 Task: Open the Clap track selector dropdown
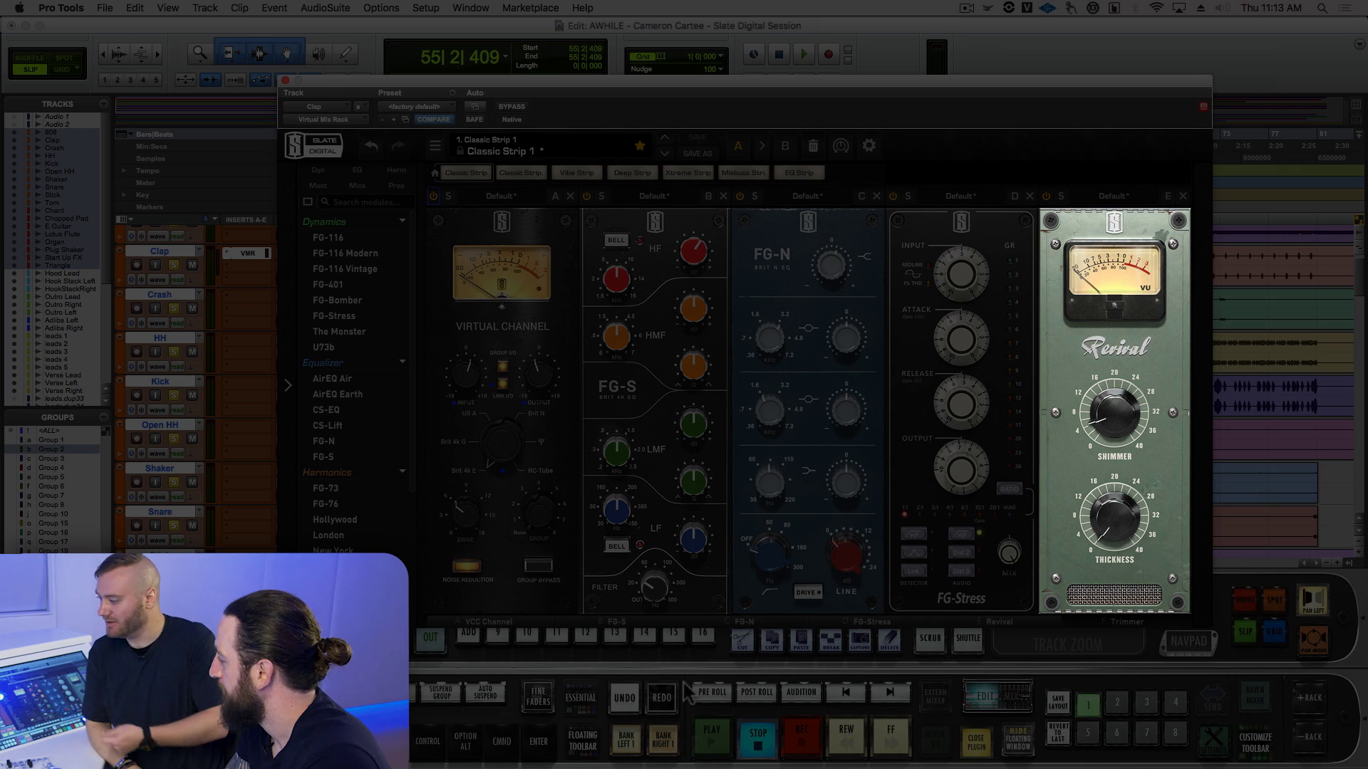[x=316, y=107]
